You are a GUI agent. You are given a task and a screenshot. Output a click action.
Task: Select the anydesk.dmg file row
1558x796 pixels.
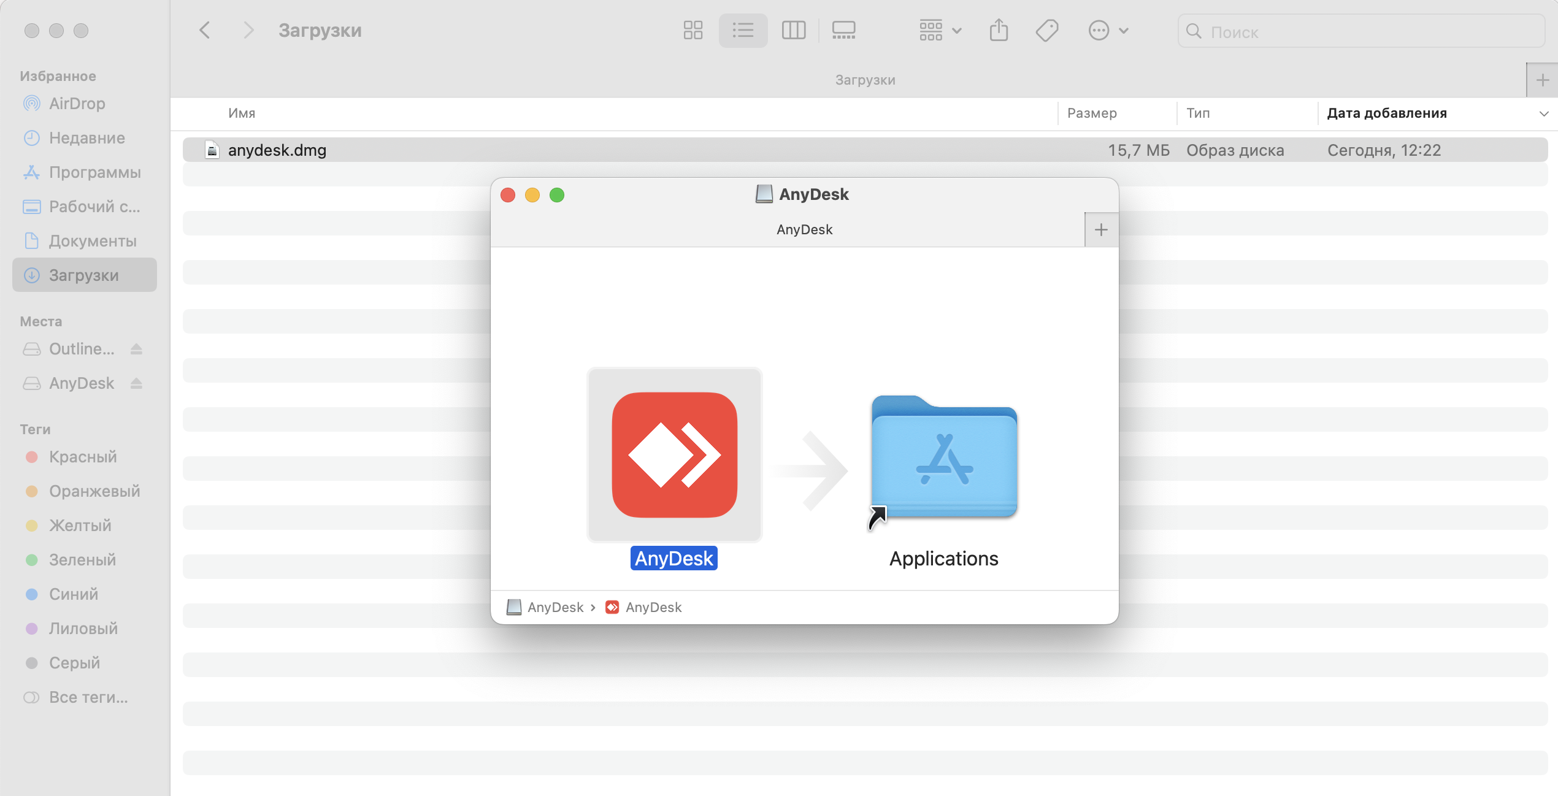point(865,150)
